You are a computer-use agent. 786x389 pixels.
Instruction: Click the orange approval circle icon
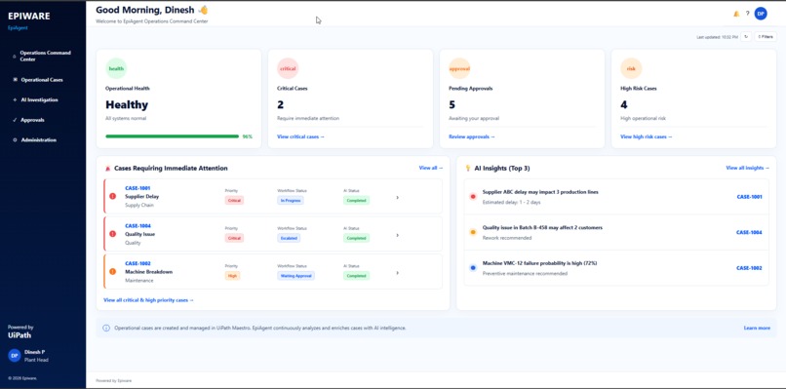tap(459, 68)
